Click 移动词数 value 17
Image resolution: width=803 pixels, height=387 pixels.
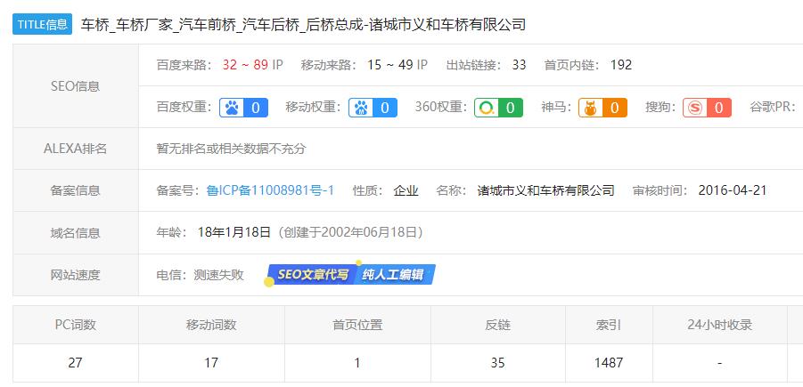click(211, 363)
